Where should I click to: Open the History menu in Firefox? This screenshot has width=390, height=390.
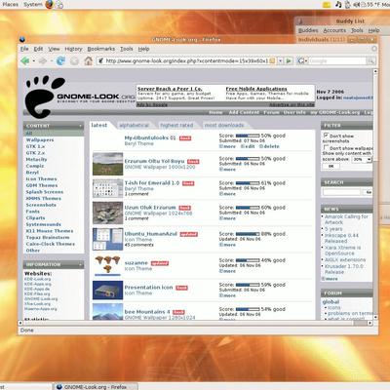point(73,49)
